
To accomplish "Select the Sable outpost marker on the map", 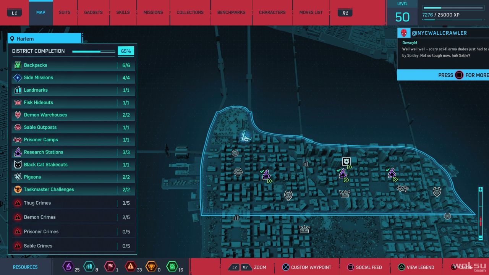I will point(238,173).
